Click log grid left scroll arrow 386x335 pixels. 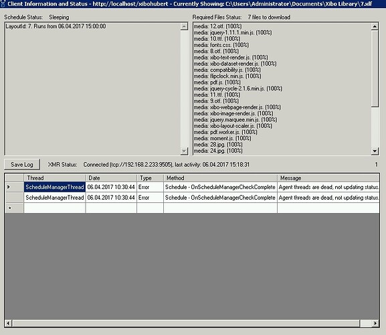point(9,323)
